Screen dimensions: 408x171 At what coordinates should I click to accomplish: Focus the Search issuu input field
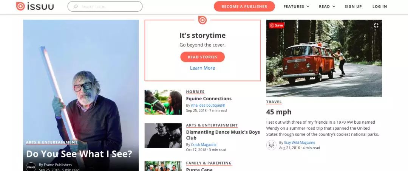[x=105, y=6]
